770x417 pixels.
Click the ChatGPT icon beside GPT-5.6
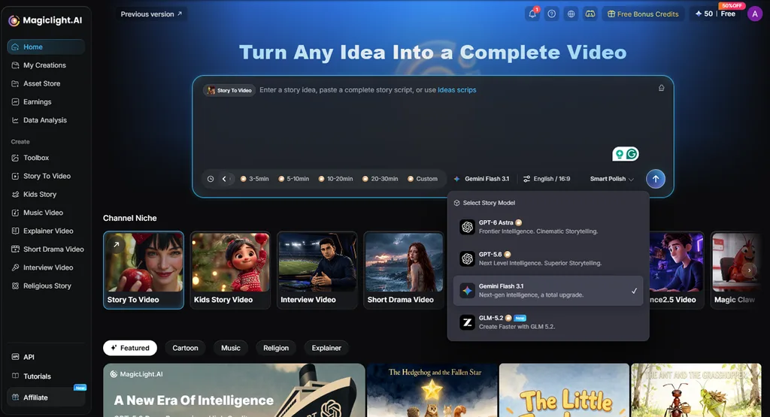tap(467, 258)
